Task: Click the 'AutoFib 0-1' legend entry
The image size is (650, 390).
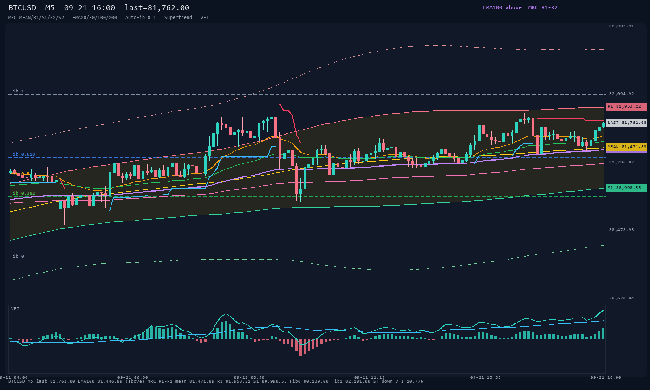Action: click(x=141, y=17)
